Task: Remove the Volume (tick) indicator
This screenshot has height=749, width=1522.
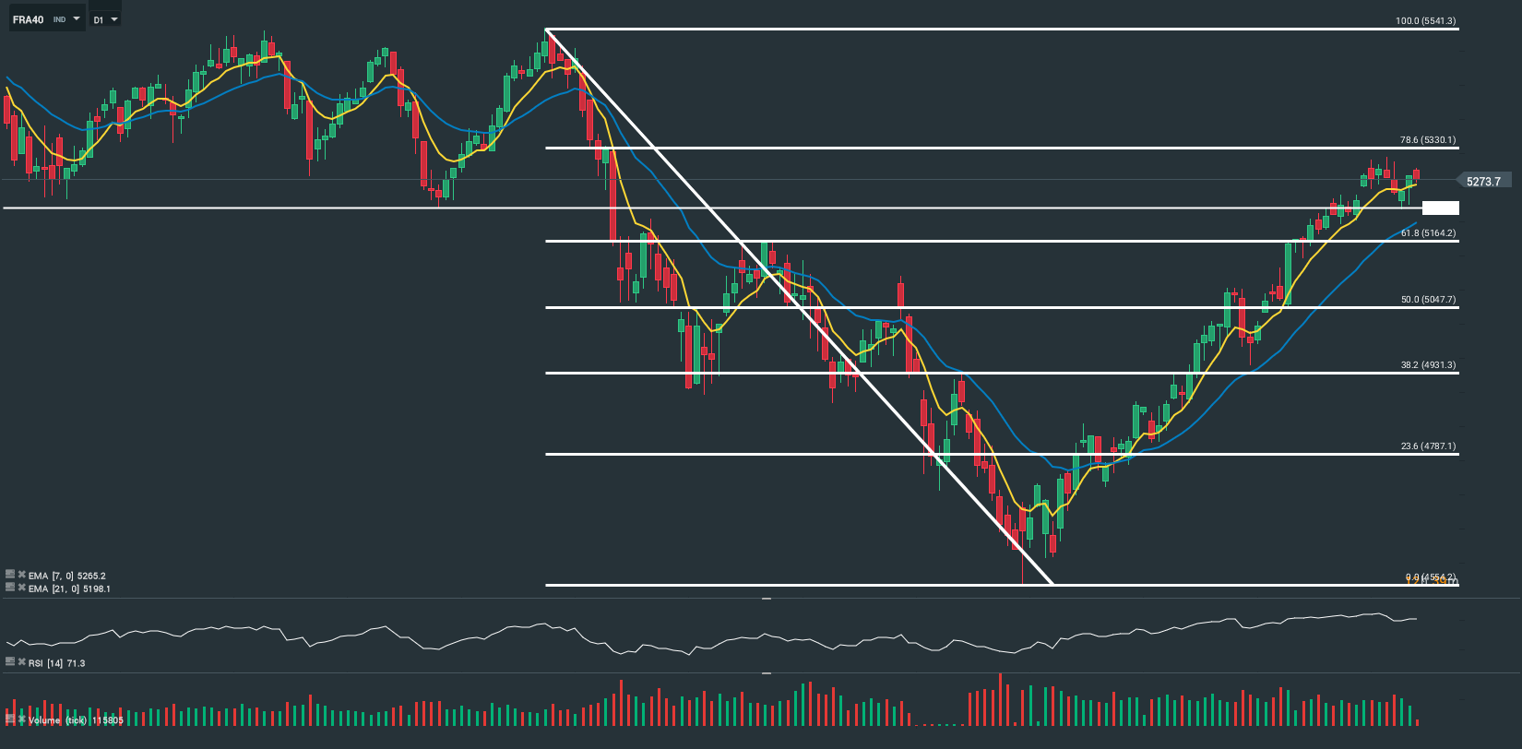Action: [x=21, y=719]
